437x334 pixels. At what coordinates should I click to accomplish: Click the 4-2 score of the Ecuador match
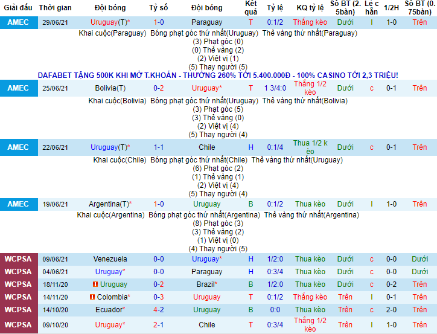click(x=160, y=310)
